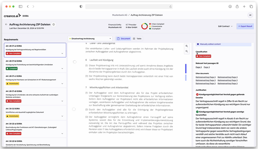Click Auftrag Archivierung ZIP Dateien breadcrumb
Screen dimensions: 258x149
147,15
